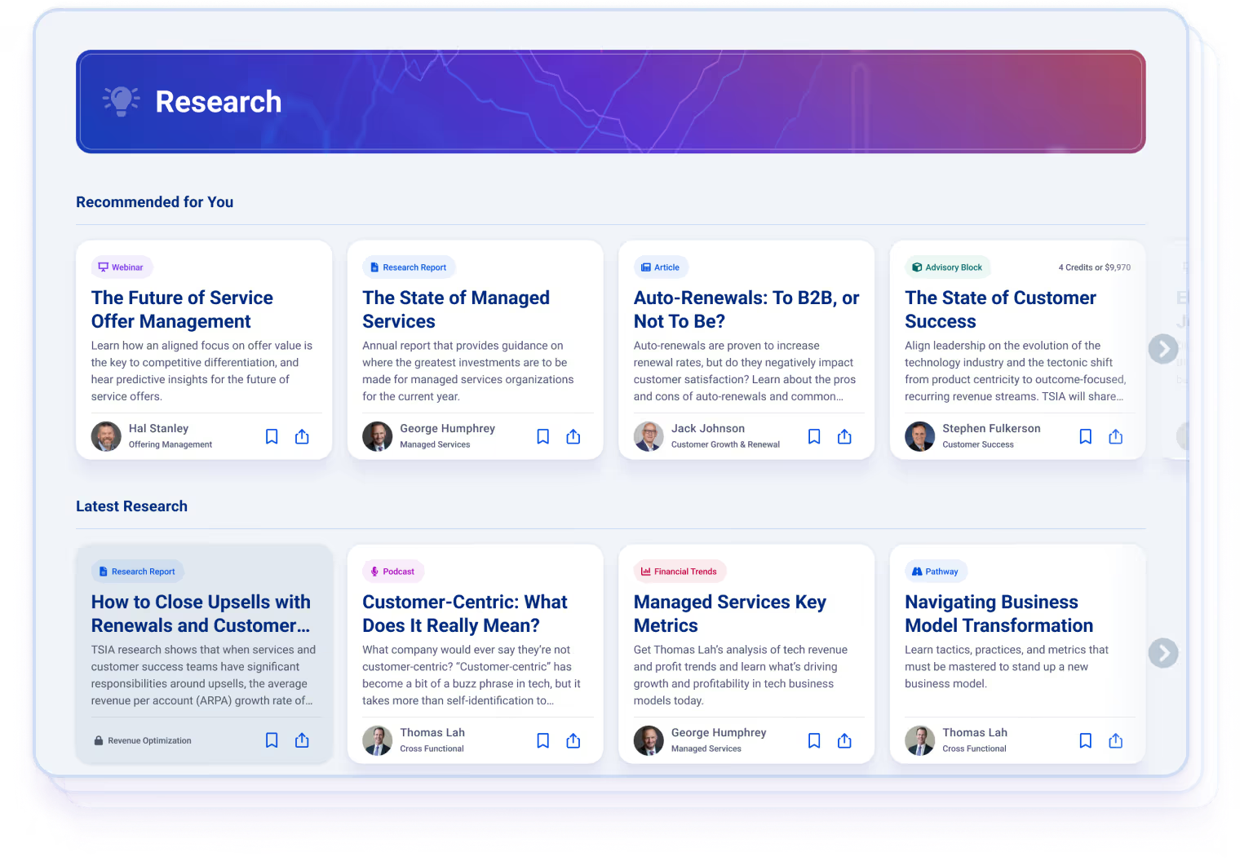Bookmark The State of Customer Success card
The height and width of the screenshot is (861, 1253).
(1086, 436)
